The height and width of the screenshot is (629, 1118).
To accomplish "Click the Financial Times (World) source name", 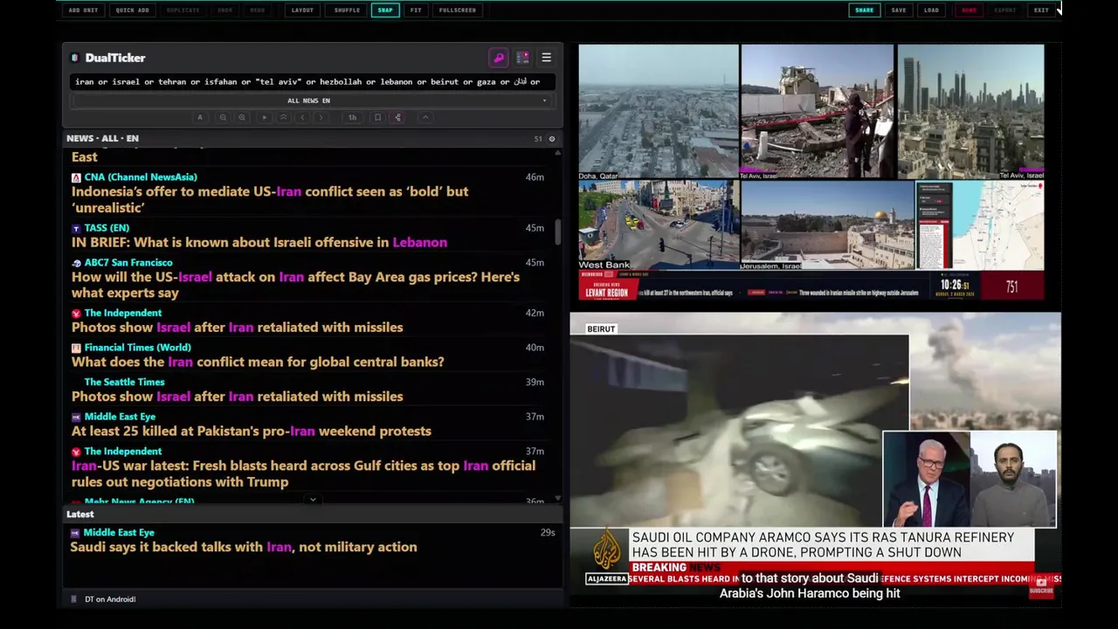I will (x=138, y=348).
